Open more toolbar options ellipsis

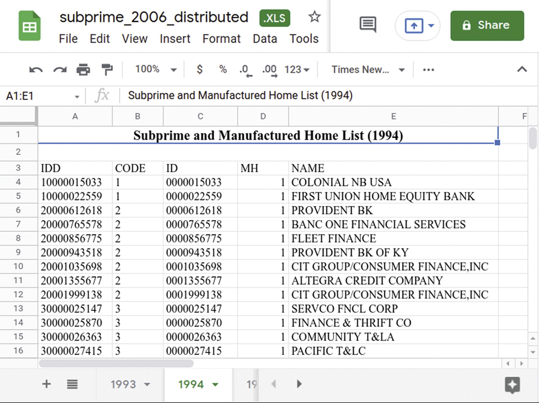(x=429, y=69)
